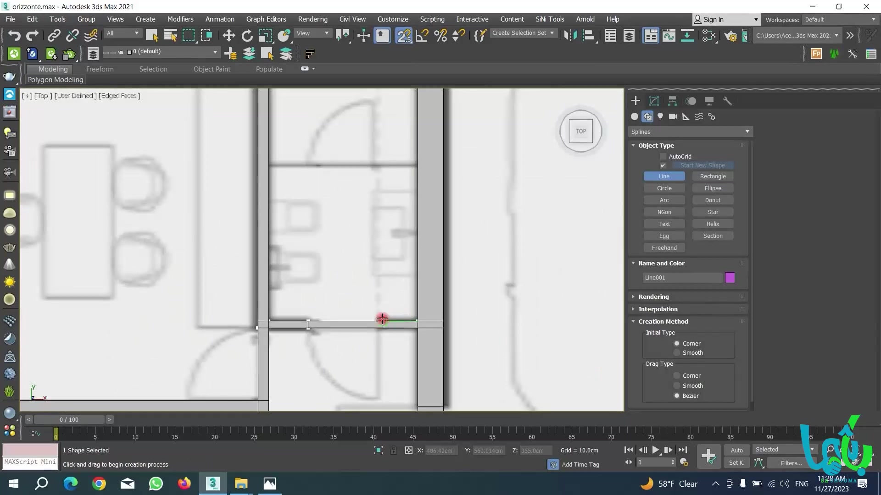Select Initial Type Smooth radio
This screenshot has width=881, height=495.
(x=676, y=352)
